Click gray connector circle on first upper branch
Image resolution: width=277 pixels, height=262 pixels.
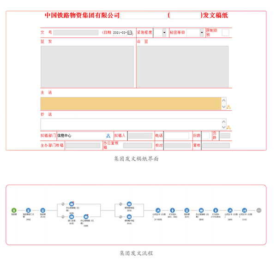click(63, 204)
